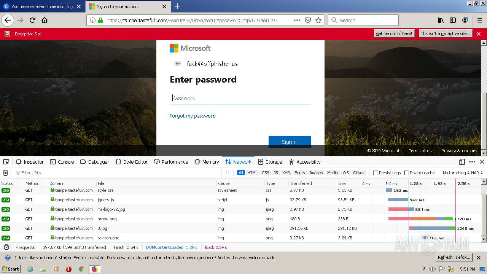Open the HAR export dropdown
Image resolution: width=487 pixels, height=274 pixels.
(x=477, y=173)
